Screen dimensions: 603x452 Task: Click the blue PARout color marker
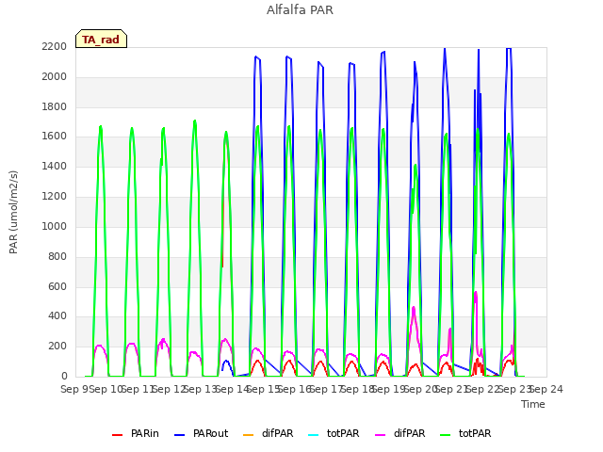pos(180,435)
